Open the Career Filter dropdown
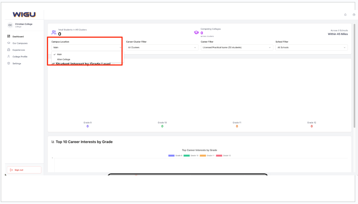358x204 pixels. (x=237, y=47)
